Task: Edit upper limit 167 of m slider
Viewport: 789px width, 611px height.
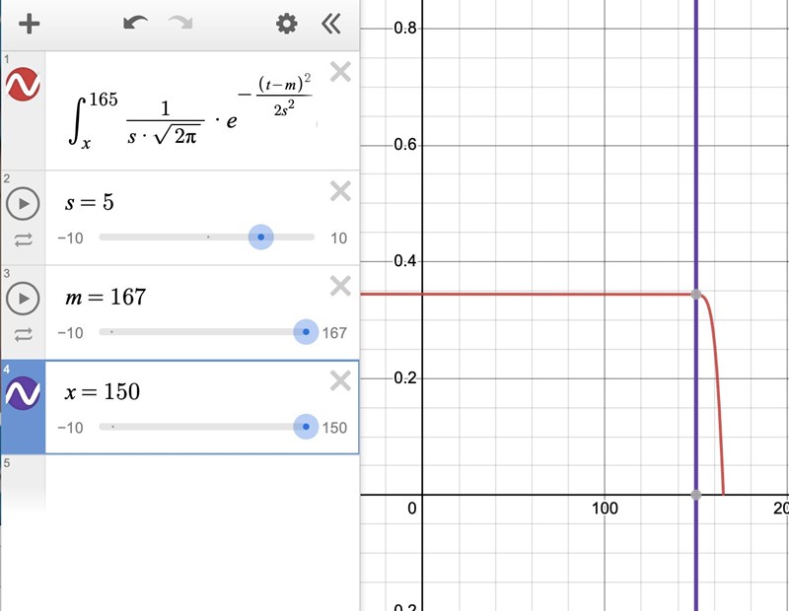Action: [334, 333]
